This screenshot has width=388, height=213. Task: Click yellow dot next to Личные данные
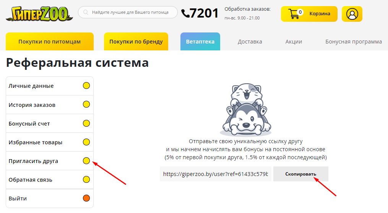(x=86, y=86)
